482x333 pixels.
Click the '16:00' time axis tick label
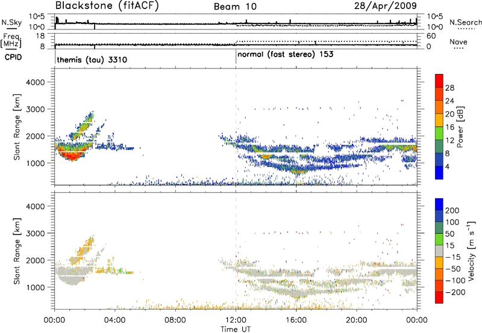296,320
